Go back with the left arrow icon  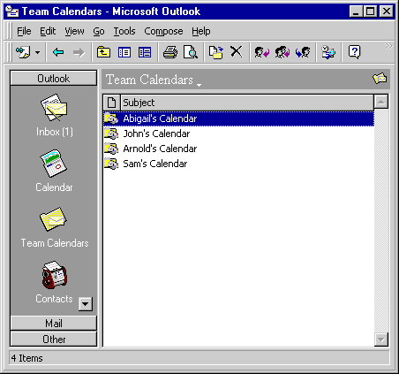[58, 52]
